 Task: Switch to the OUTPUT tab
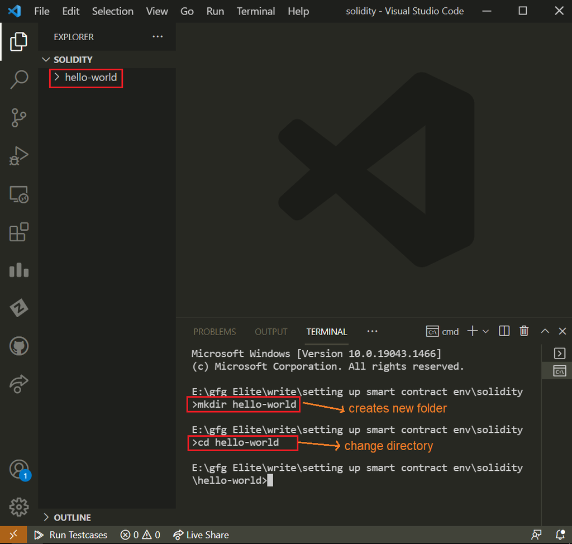(x=271, y=332)
